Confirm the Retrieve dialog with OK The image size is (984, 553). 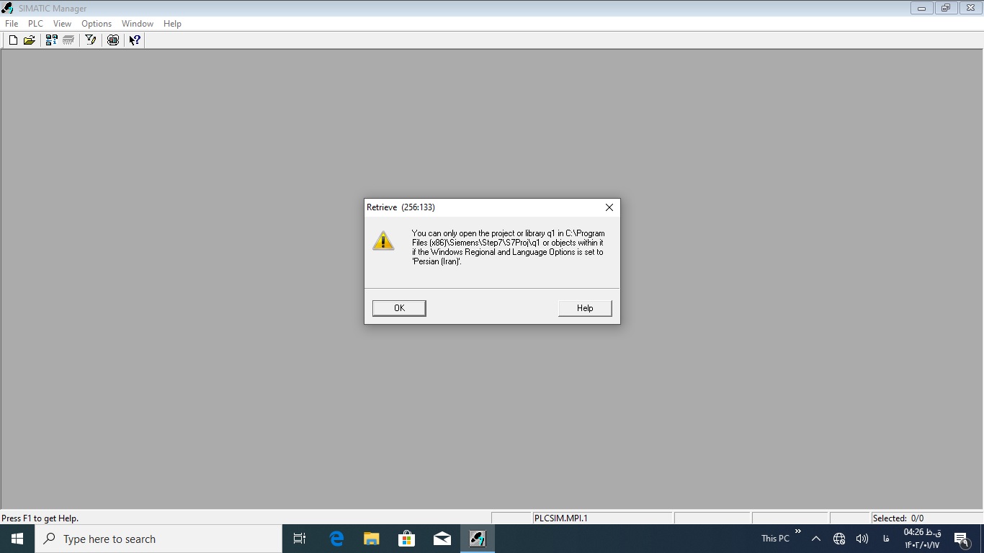tap(399, 308)
